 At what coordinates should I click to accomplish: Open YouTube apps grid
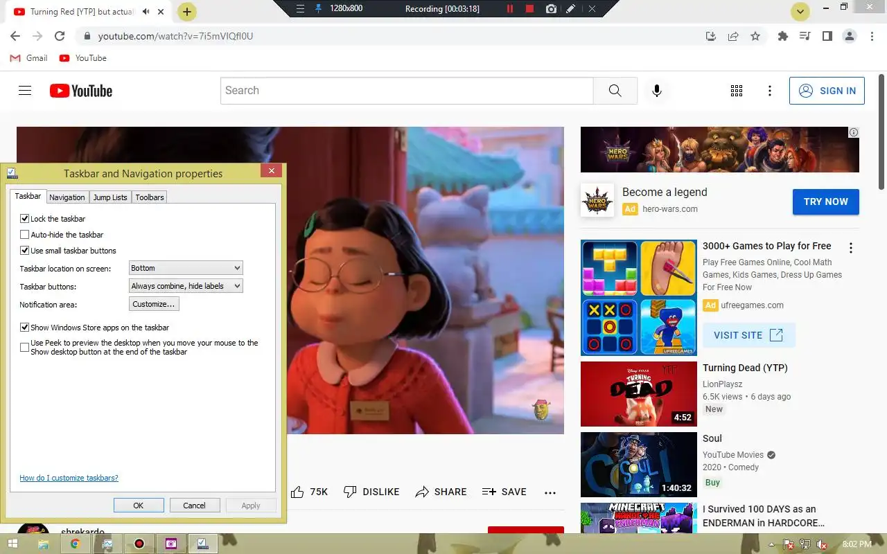pos(737,91)
